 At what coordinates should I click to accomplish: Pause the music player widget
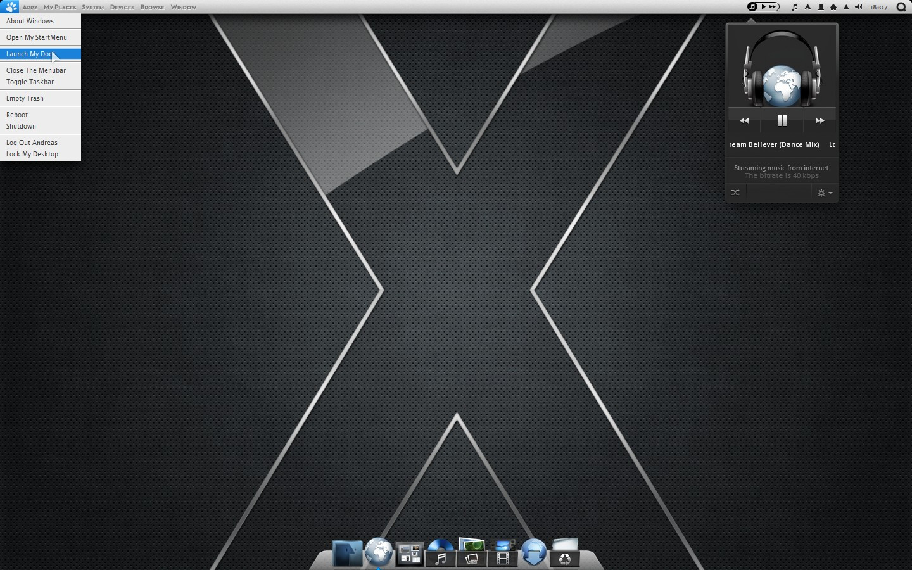point(782,120)
